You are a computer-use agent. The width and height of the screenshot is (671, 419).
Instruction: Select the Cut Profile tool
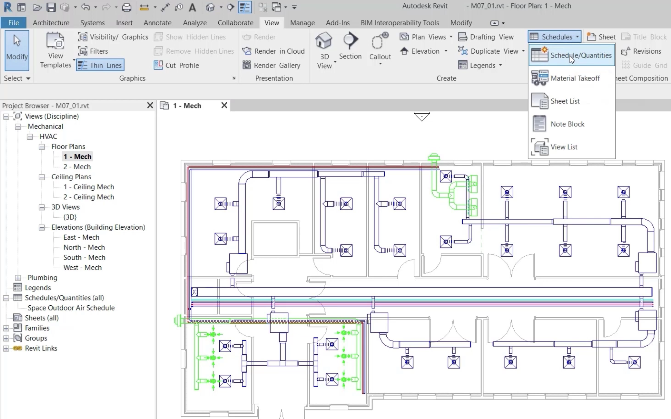[176, 65]
